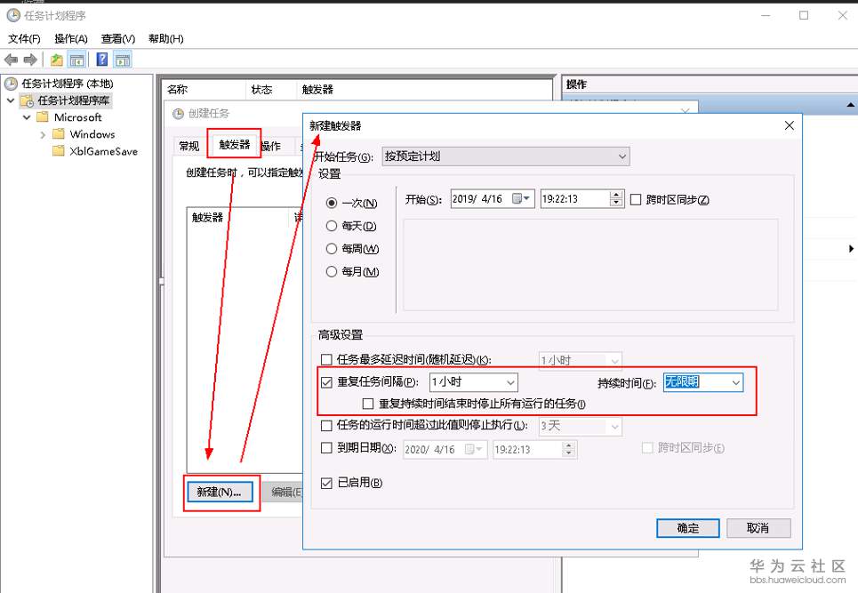Click the 确定 button

click(x=686, y=527)
